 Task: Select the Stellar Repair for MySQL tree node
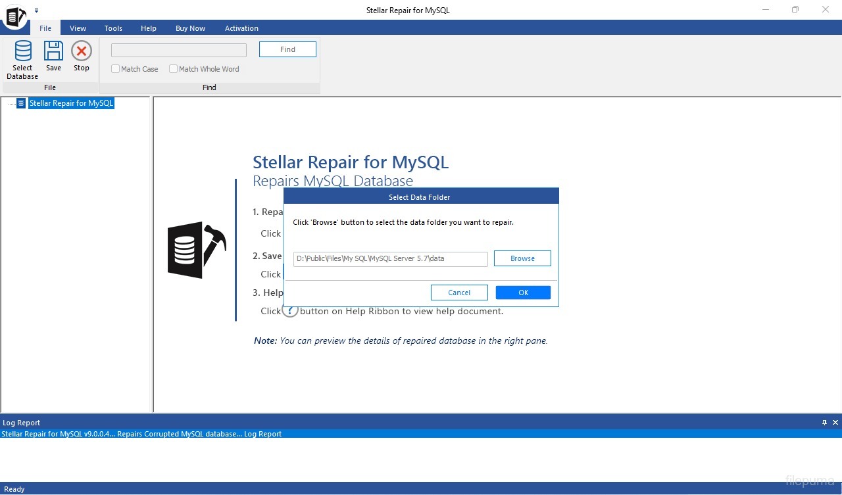coord(71,103)
